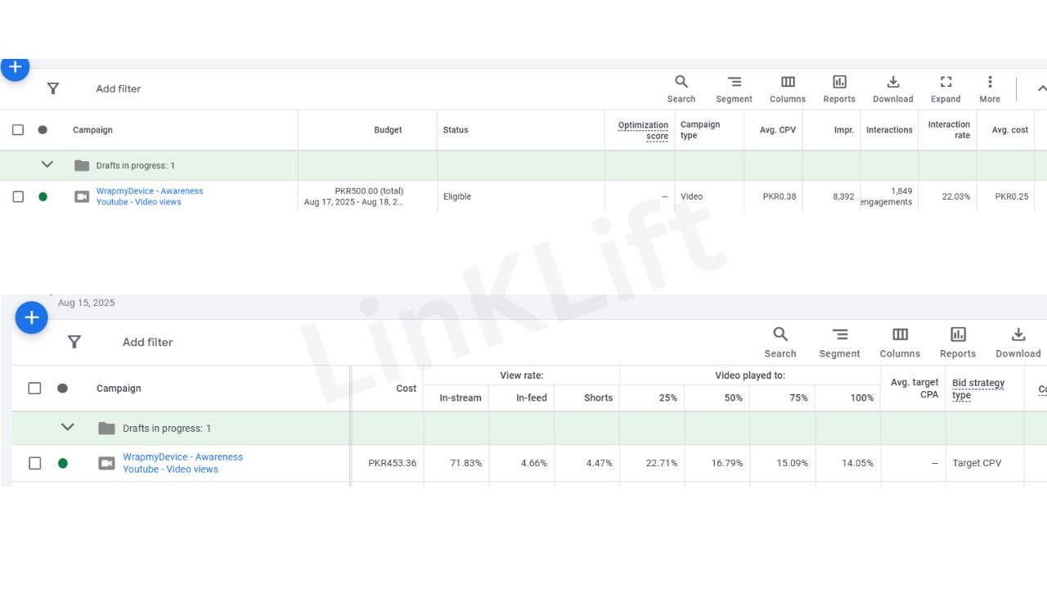
Task: Open the Columns editor in the top toolbar
Action: click(x=788, y=83)
